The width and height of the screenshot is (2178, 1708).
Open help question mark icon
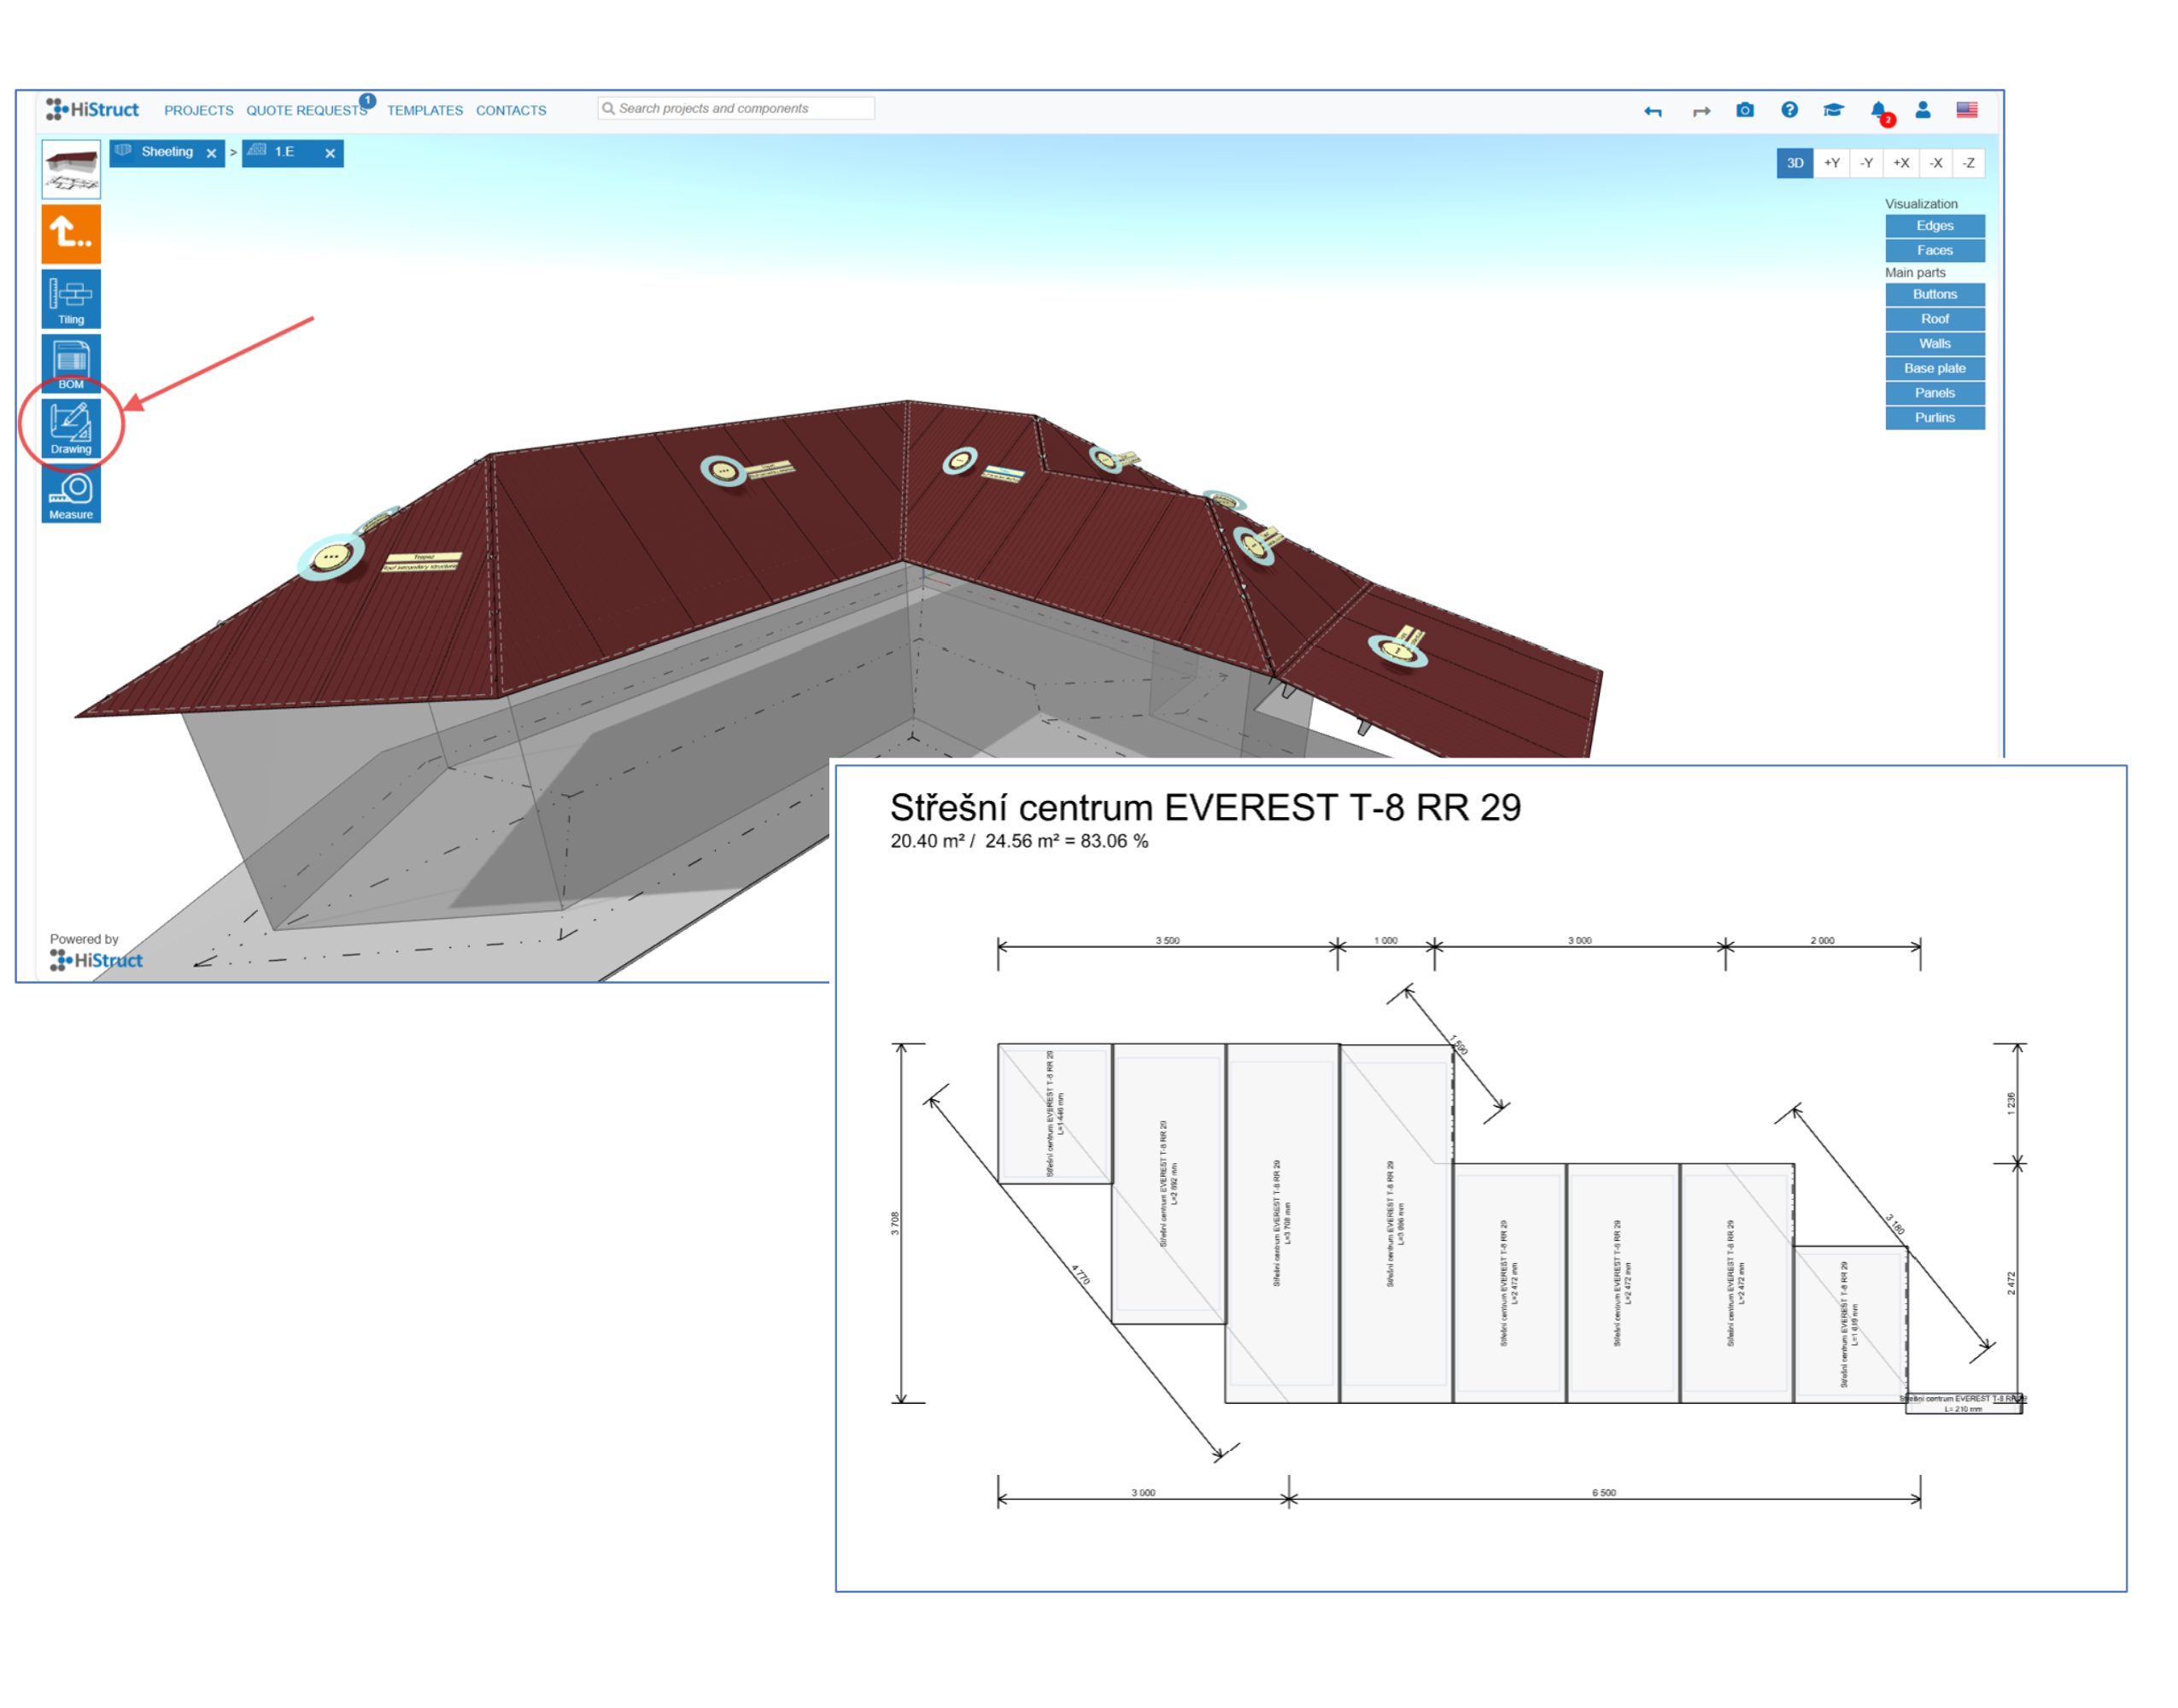[1789, 110]
